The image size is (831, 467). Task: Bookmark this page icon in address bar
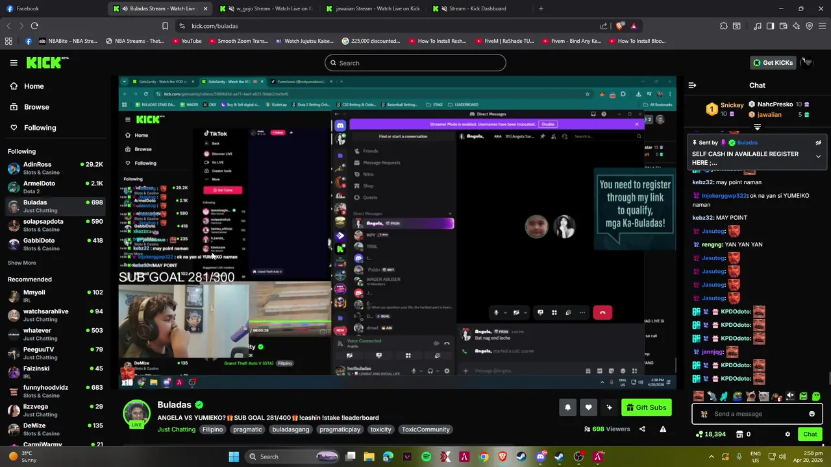click(x=165, y=26)
